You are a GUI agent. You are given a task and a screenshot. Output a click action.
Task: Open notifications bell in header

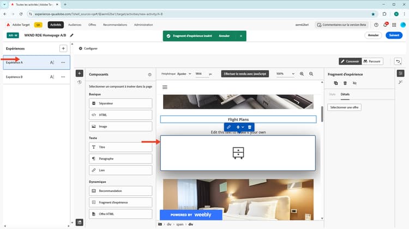[385, 24]
